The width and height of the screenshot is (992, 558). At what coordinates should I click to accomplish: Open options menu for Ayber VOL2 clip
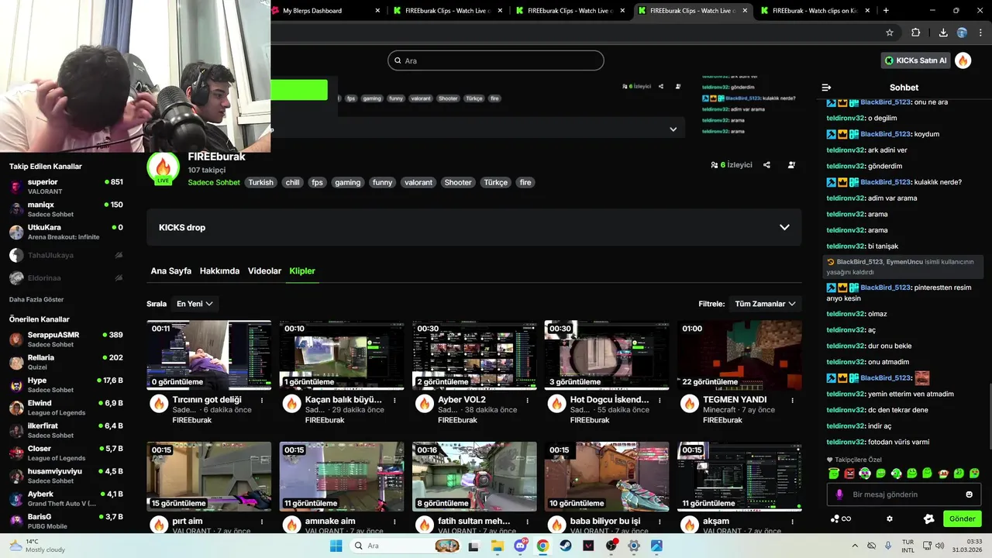pyautogui.click(x=527, y=401)
